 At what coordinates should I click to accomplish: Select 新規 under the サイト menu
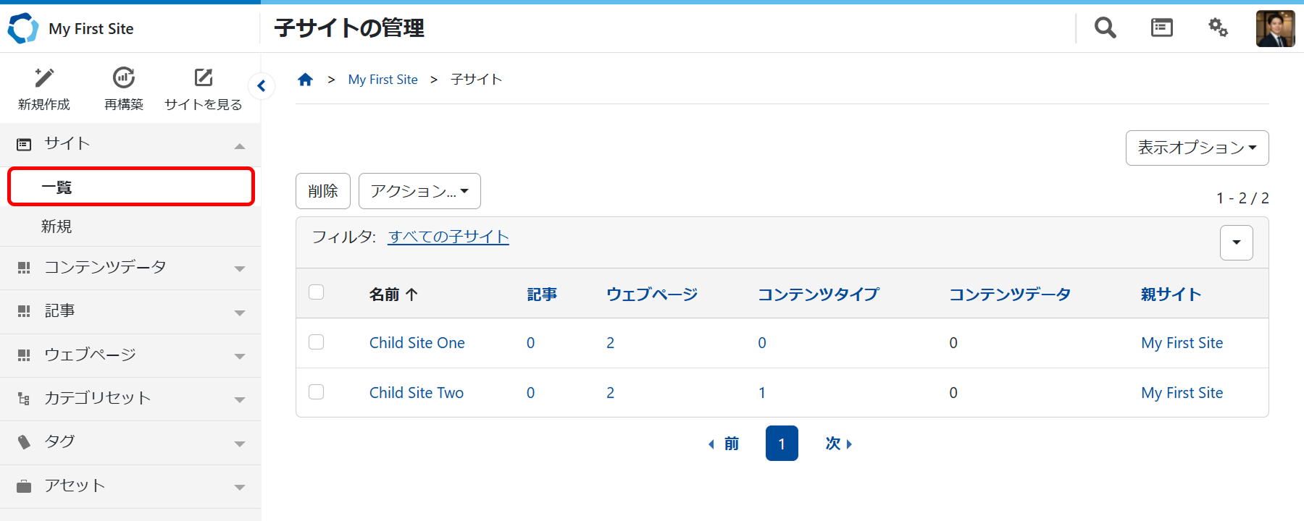[57, 226]
